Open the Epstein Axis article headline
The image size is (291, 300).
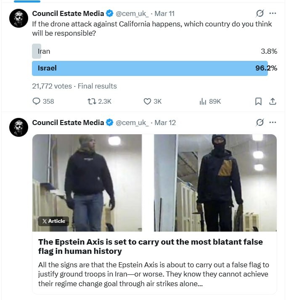tap(150, 247)
